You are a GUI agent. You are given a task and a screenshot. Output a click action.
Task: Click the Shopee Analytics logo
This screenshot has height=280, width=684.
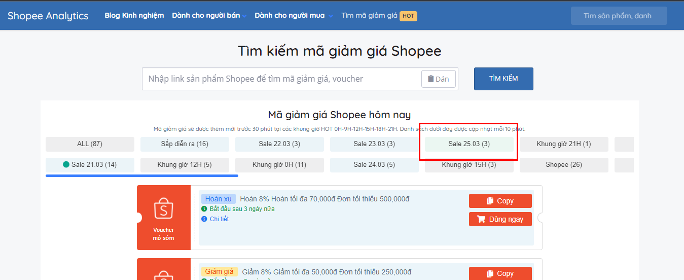[x=48, y=16]
